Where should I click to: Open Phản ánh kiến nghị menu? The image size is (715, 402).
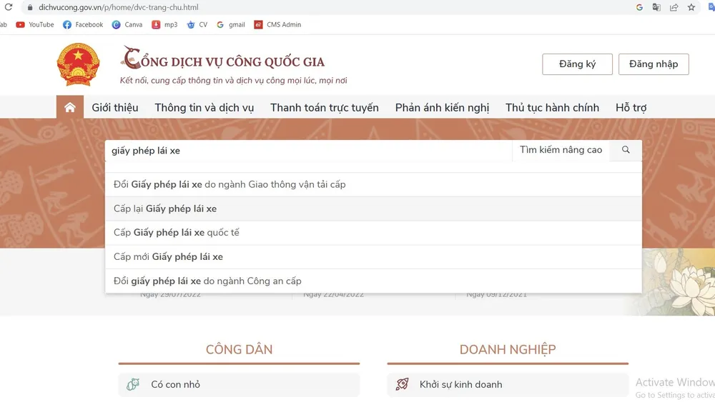click(442, 107)
